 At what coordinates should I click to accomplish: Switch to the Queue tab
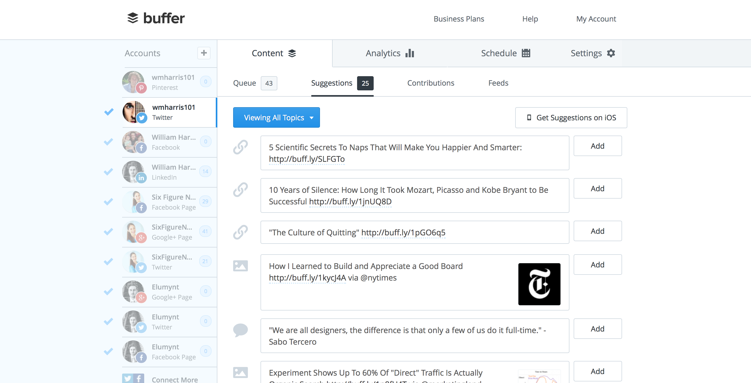245,83
